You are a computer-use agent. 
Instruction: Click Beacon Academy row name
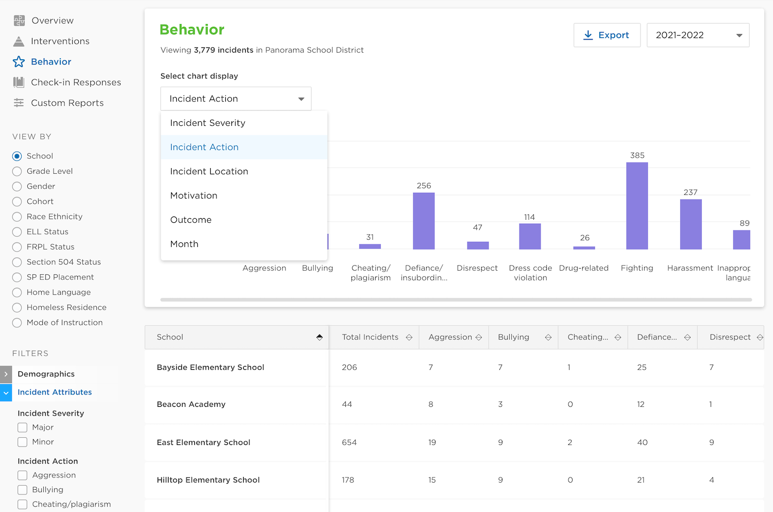[x=191, y=405]
